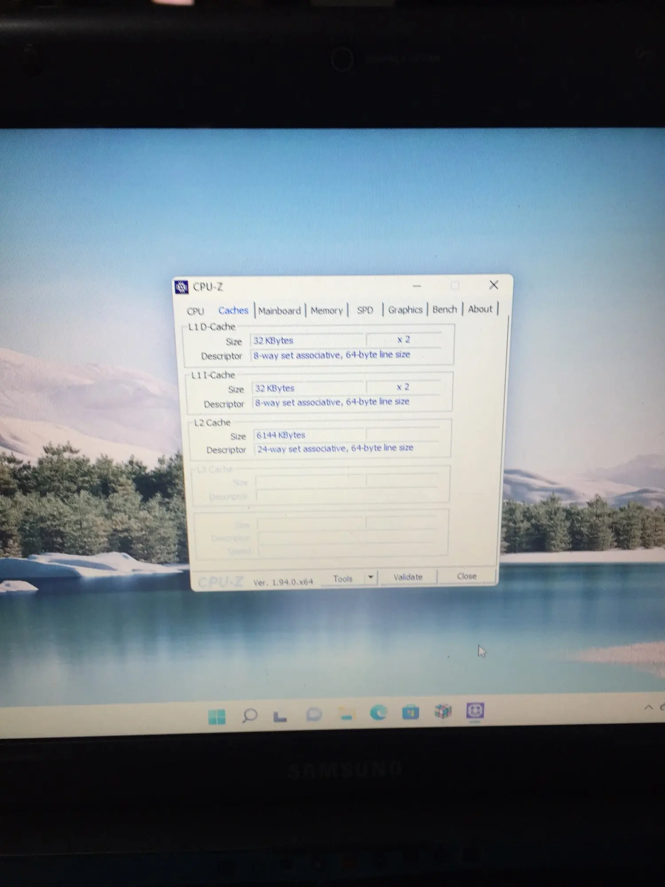Click the 'L2 Cache' group label
The width and height of the screenshot is (665, 887).
pos(212,423)
